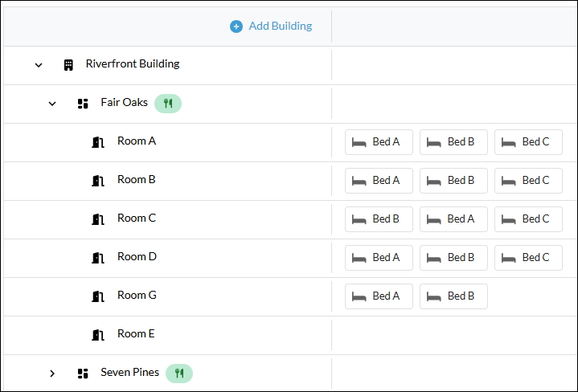Image resolution: width=578 pixels, height=392 pixels.
Task: Expand the Seven Pines unit
Action: point(52,374)
